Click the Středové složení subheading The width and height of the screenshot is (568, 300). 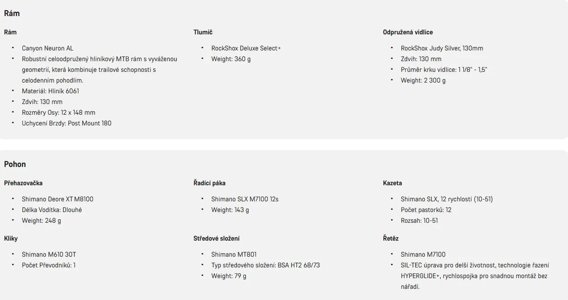pyautogui.click(x=217, y=238)
